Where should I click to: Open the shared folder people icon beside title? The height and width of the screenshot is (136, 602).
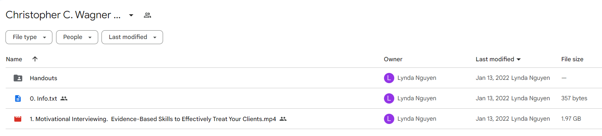[147, 15]
